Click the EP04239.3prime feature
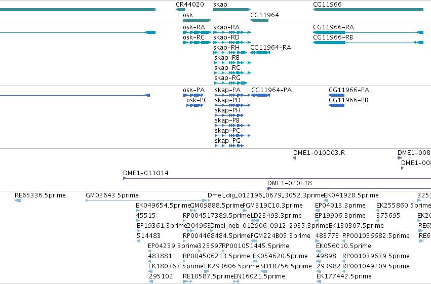431x284 pixels. pyautogui.click(x=149, y=251)
